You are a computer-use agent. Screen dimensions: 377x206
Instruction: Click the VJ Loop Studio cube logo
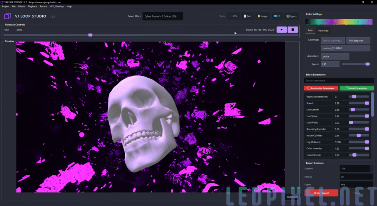pyautogui.click(x=7, y=16)
